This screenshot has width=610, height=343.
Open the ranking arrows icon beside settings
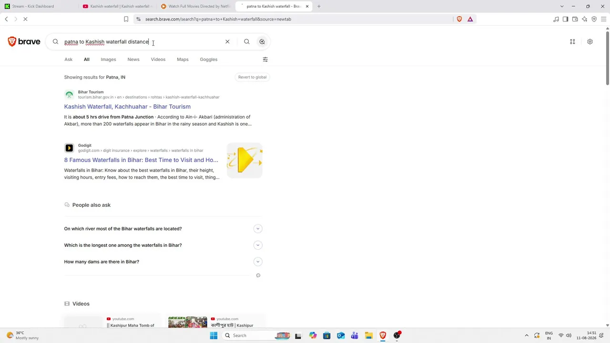[572, 41]
